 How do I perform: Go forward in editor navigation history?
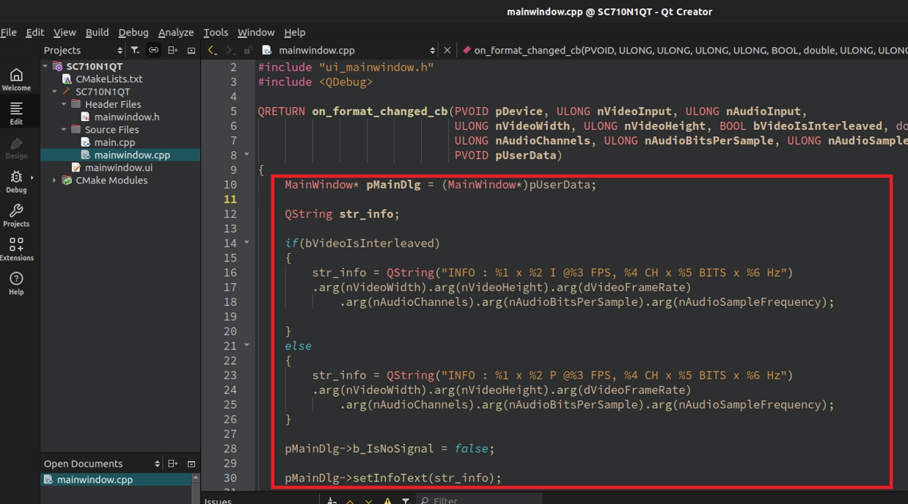tap(230, 50)
